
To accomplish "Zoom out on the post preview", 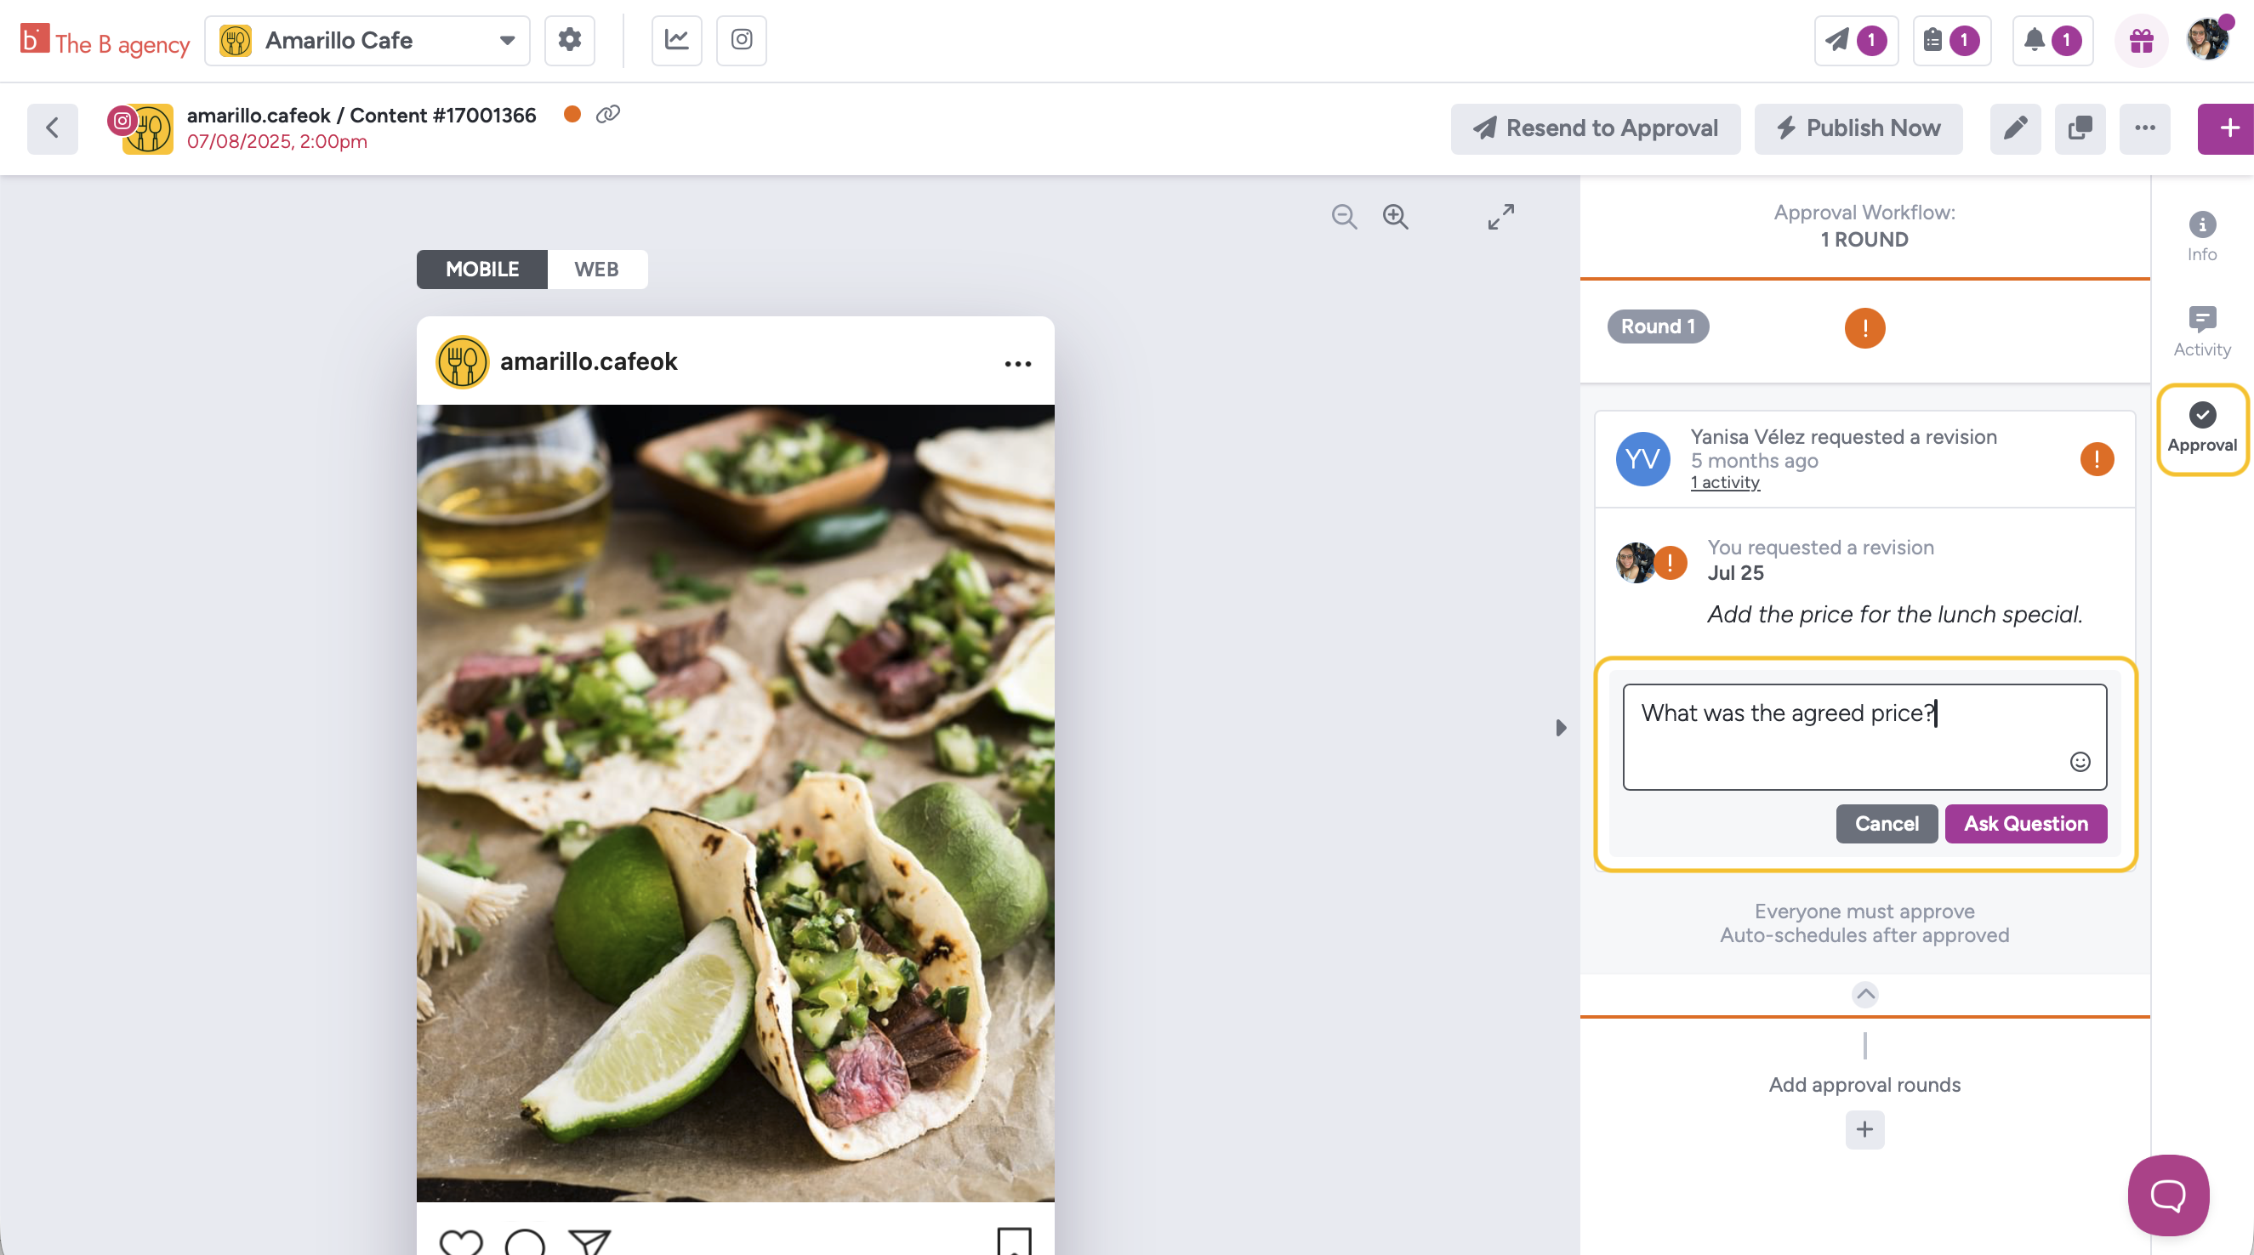I will [1344, 217].
